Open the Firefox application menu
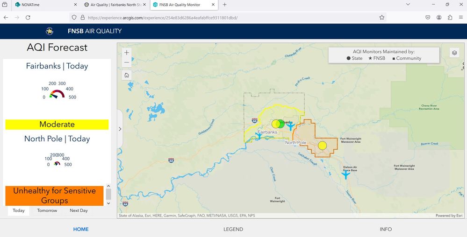The image size is (467, 237). pos(461,18)
